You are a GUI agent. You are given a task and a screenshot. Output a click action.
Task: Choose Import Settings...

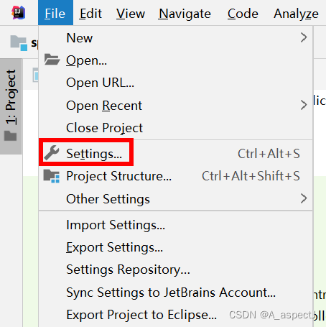point(175,225)
